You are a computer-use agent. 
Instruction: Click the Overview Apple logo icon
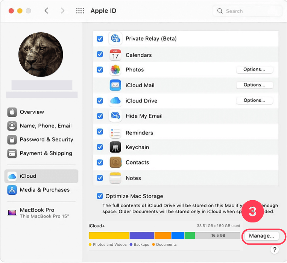coord(12,112)
